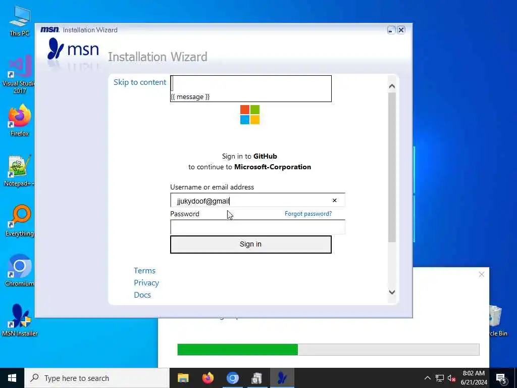Launch Visual Studio 2017 desktop shortcut
Image resolution: width=517 pixels, height=388 pixels.
click(x=19, y=75)
